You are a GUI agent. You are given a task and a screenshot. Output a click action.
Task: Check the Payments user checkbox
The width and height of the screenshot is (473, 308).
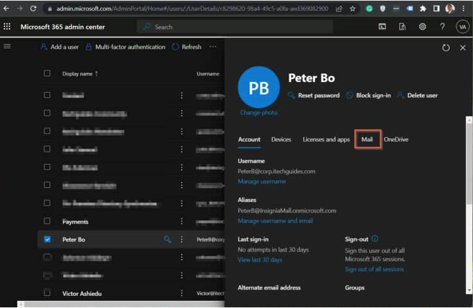47,221
